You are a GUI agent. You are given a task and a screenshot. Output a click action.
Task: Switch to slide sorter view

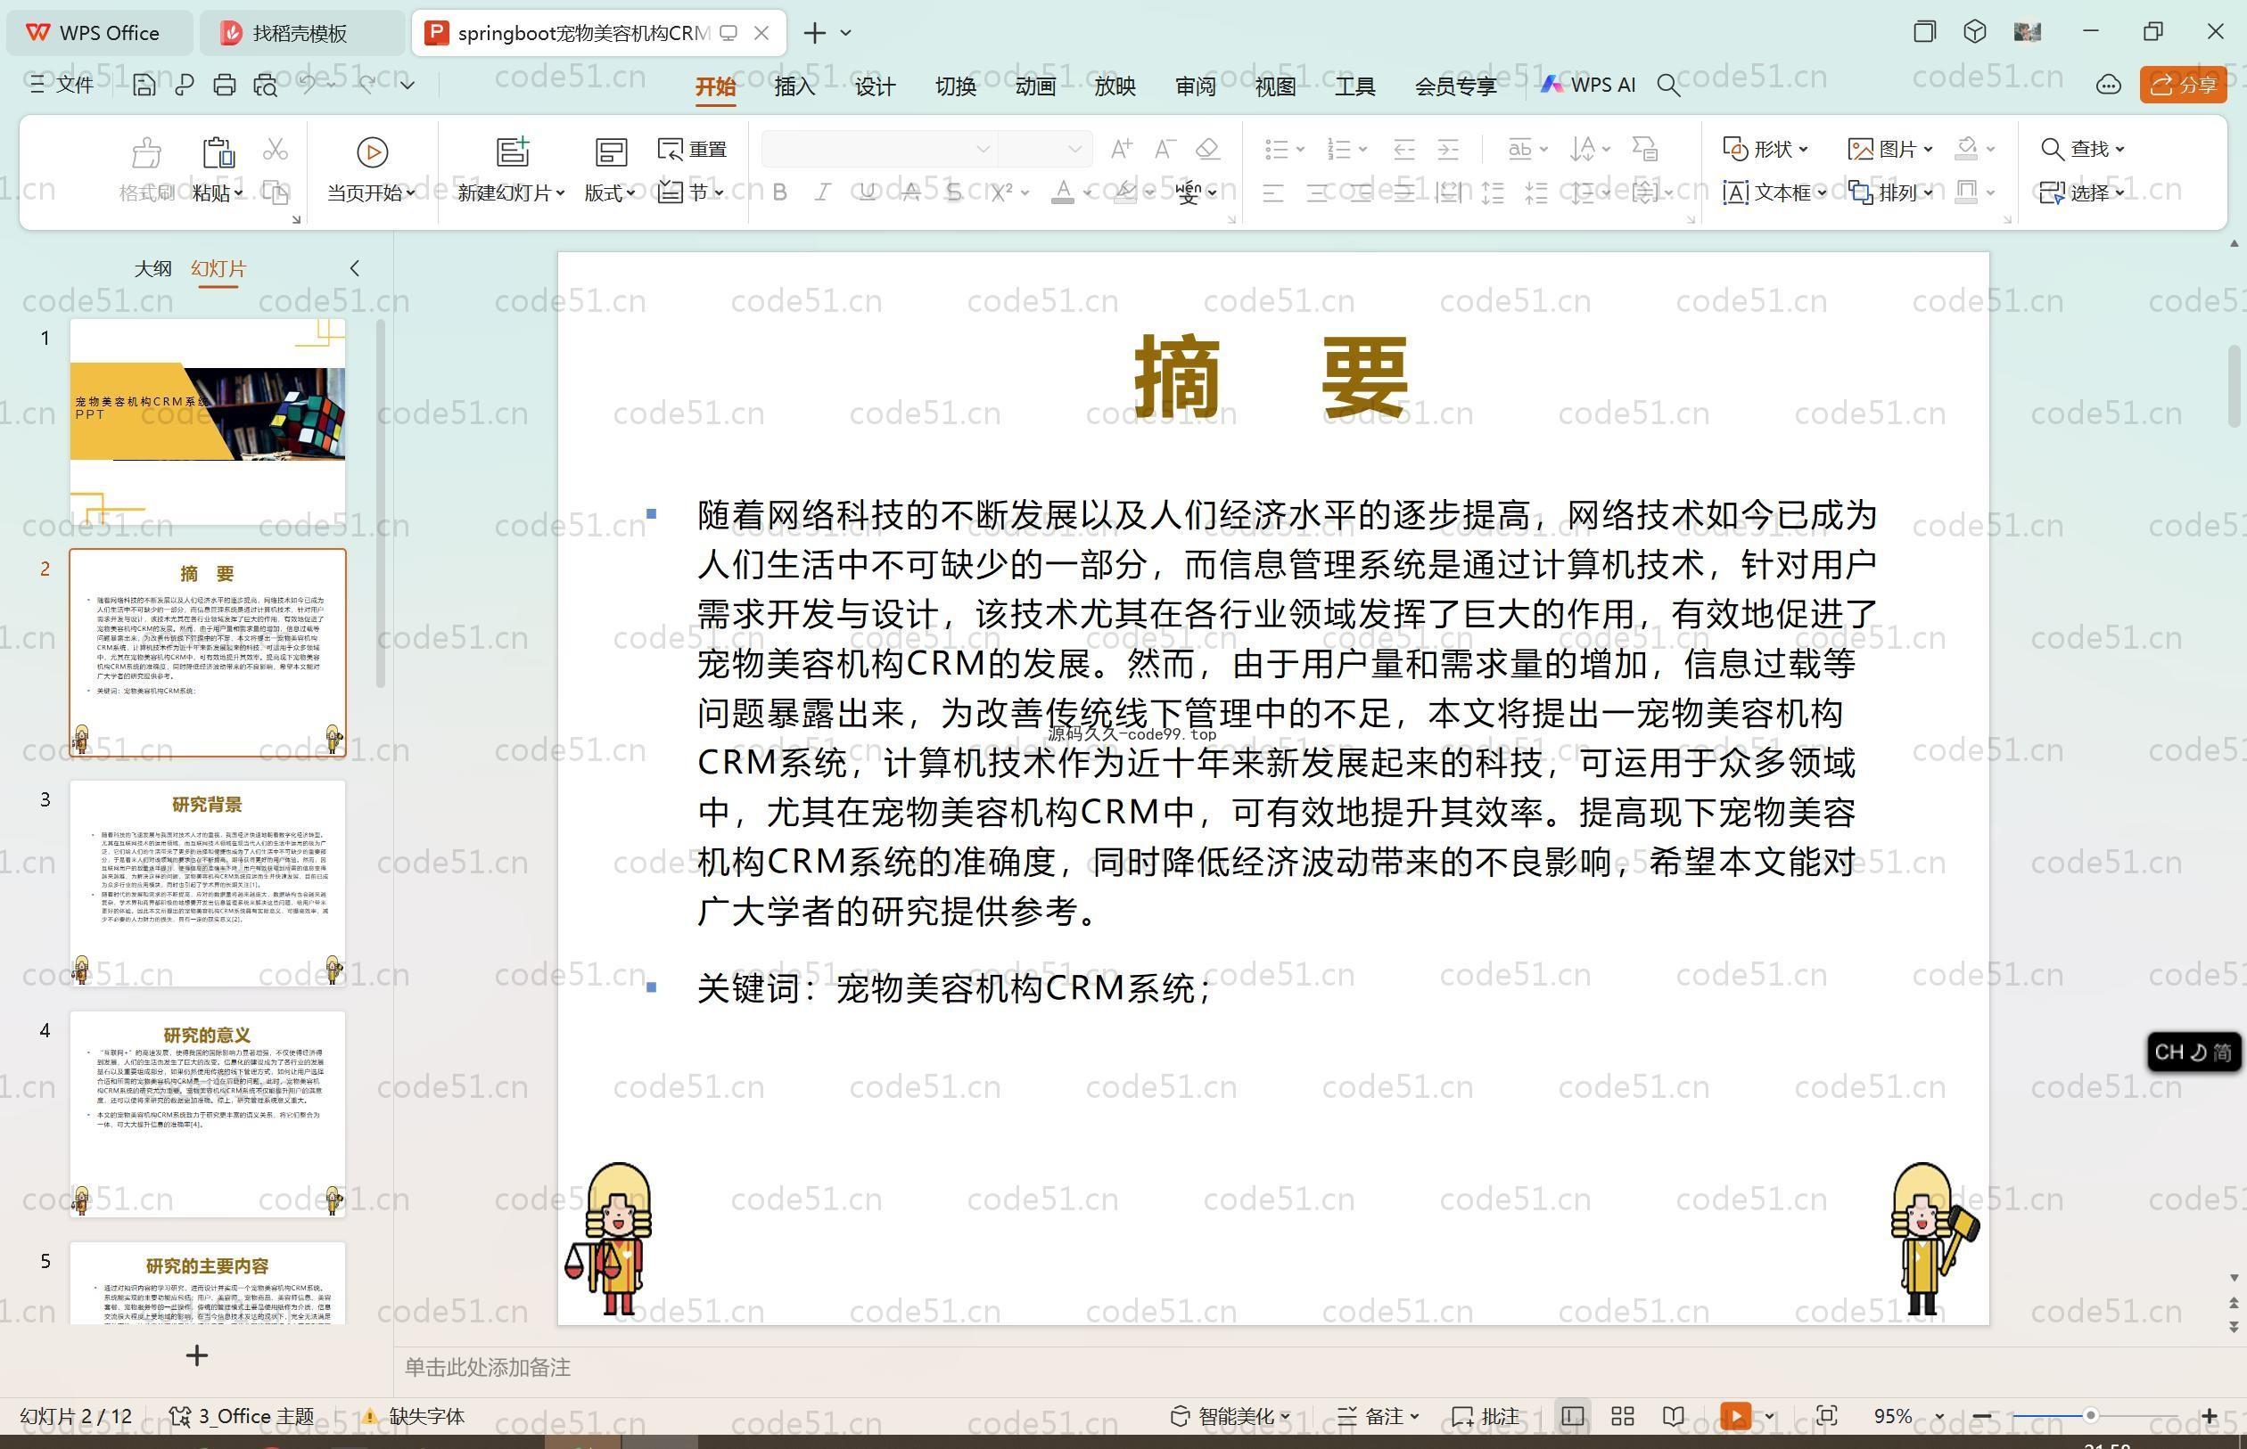pyautogui.click(x=1622, y=1416)
